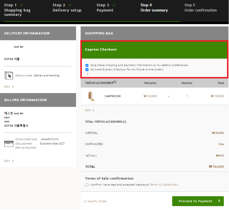Toggle Save shipping and payment defaults checkbox
Viewport: 229px width, 210px height.
[87, 65]
